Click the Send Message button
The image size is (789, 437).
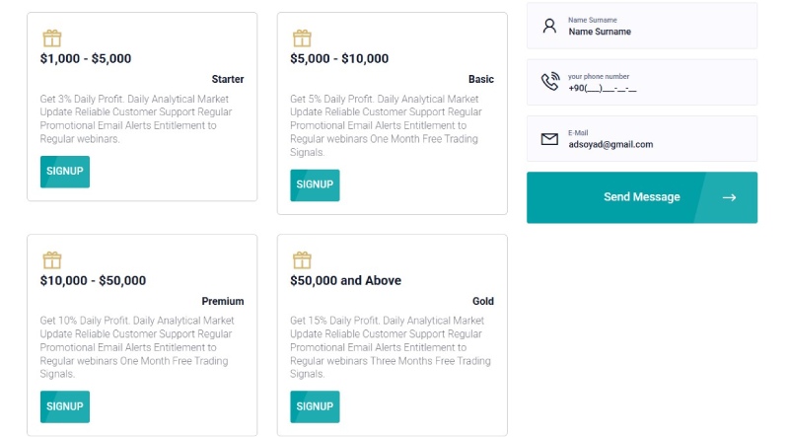click(x=642, y=197)
